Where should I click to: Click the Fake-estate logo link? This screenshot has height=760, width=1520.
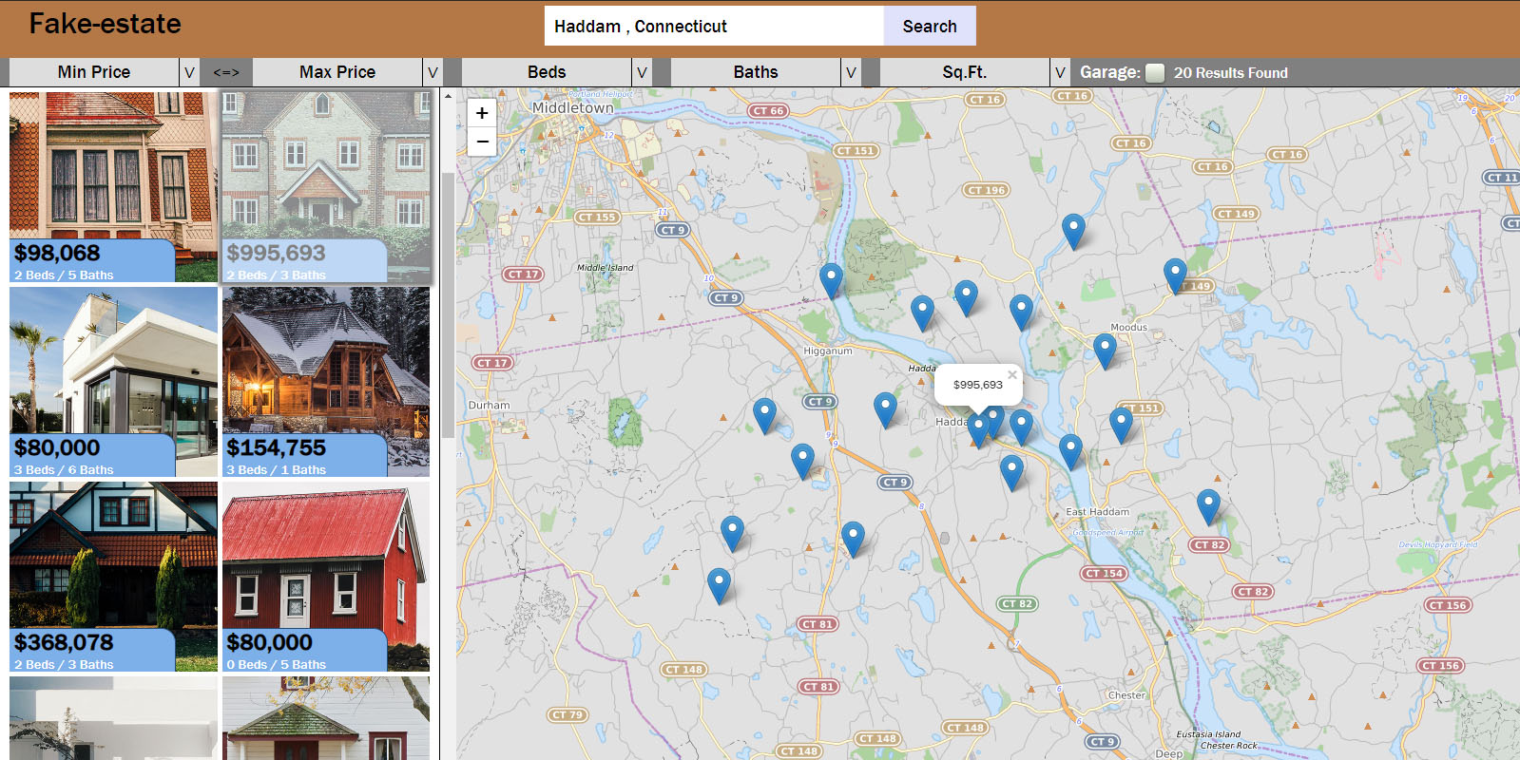click(105, 24)
